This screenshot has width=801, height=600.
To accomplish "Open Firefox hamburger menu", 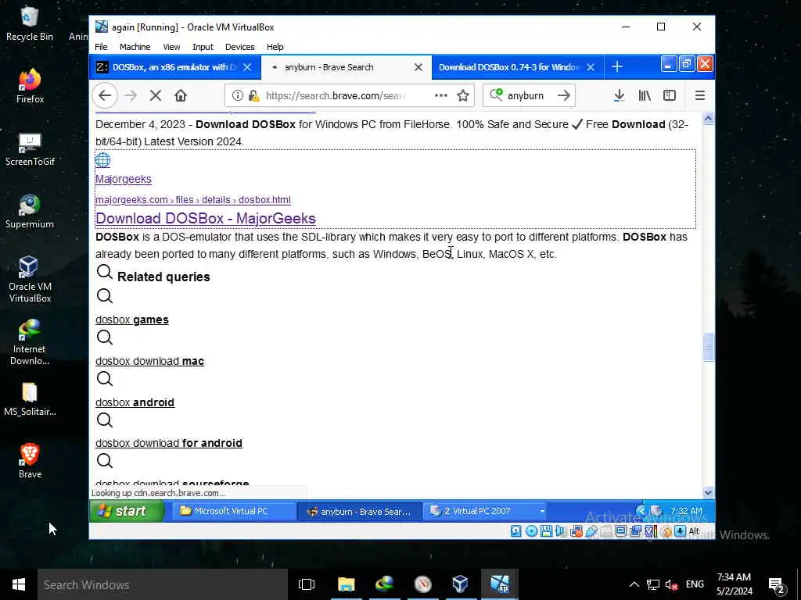I will [x=700, y=95].
